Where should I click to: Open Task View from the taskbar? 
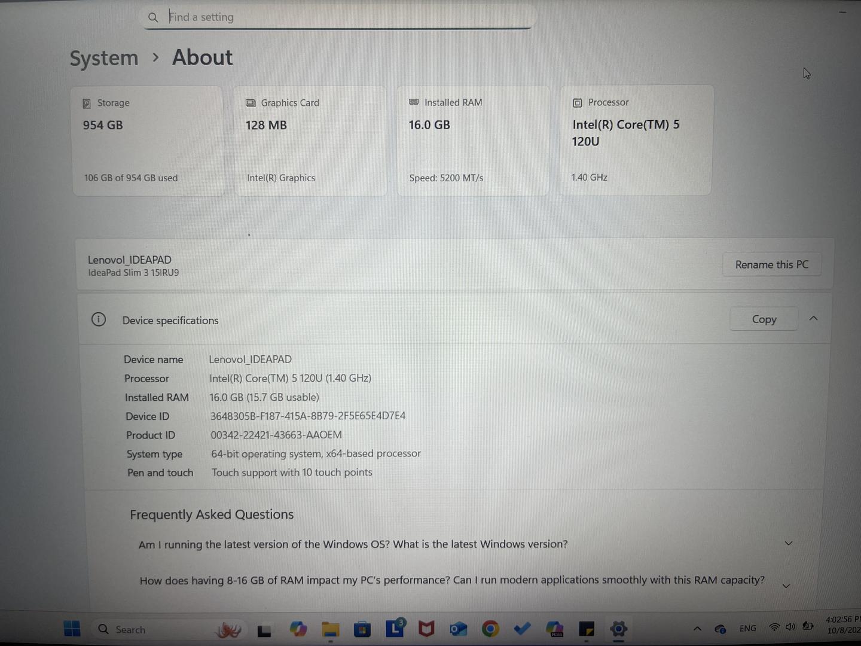point(264,630)
